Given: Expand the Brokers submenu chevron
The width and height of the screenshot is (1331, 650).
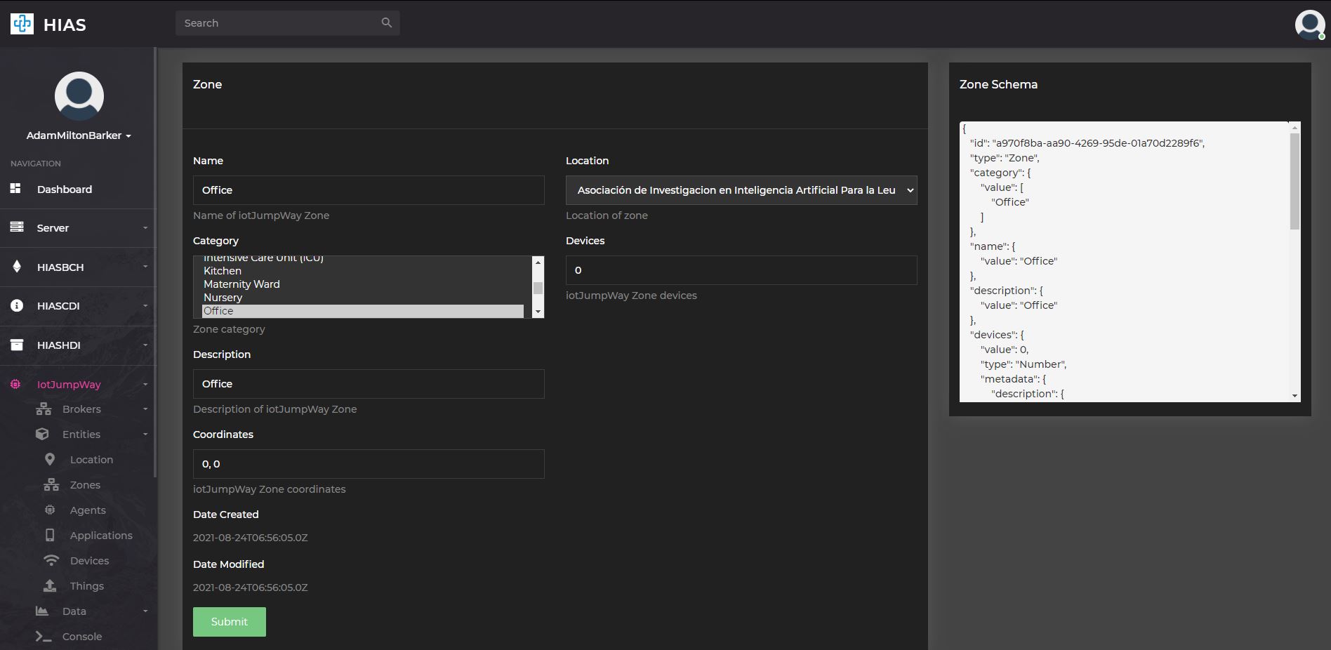Looking at the screenshot, I should (145, 409).
